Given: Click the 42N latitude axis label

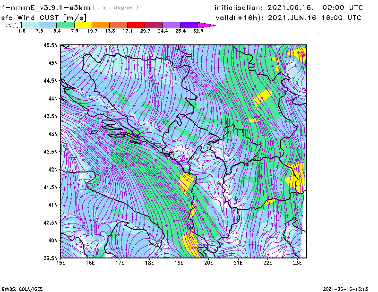Looking at the screenshot, I should point(53,169).
